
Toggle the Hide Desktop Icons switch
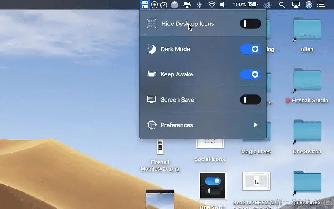(x=250, y=24)
